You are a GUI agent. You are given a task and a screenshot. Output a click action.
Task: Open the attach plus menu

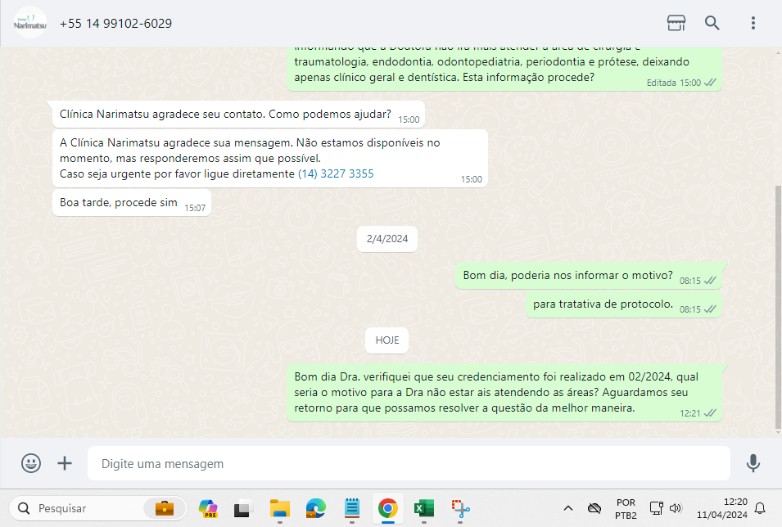[x=65, y=463]
